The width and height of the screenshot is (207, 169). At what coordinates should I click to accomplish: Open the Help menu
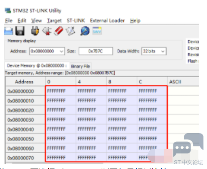tap(135, 21)
